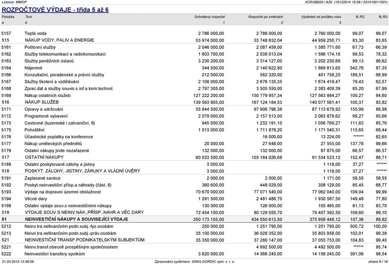Select value 167 124 184,53
389x264 pixels.
267,102
